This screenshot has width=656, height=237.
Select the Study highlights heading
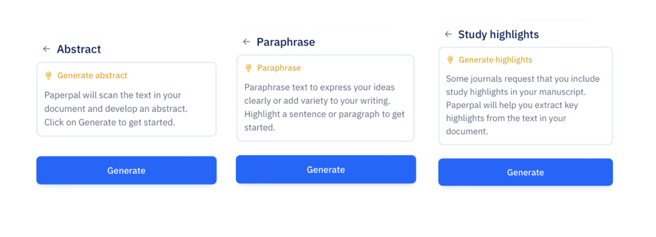[x=498, y=34]
